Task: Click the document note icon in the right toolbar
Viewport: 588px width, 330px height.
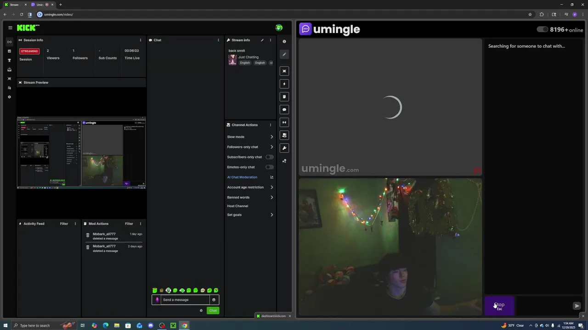Action: coord(284,97)
